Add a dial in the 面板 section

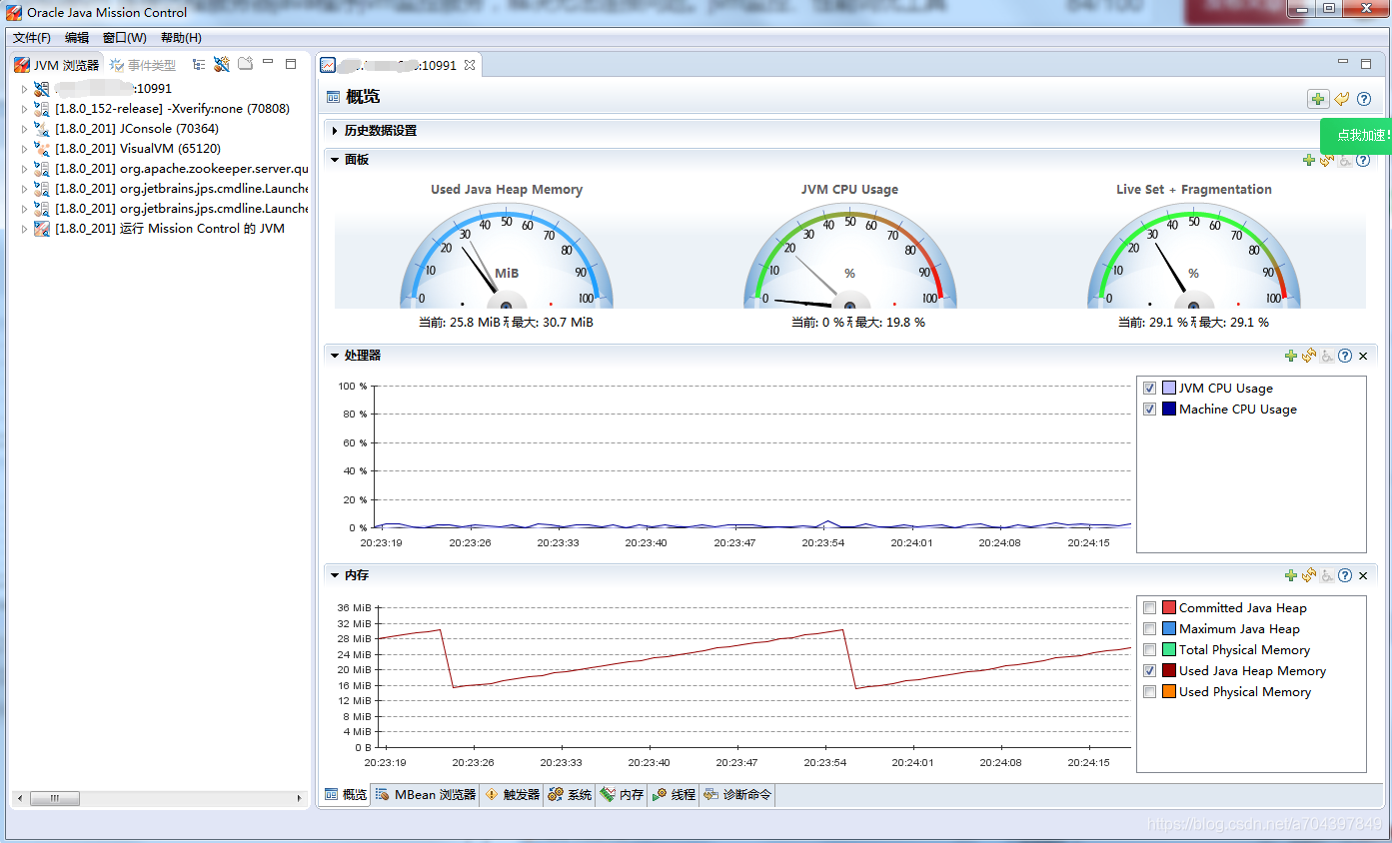[x=1309, y=160]
